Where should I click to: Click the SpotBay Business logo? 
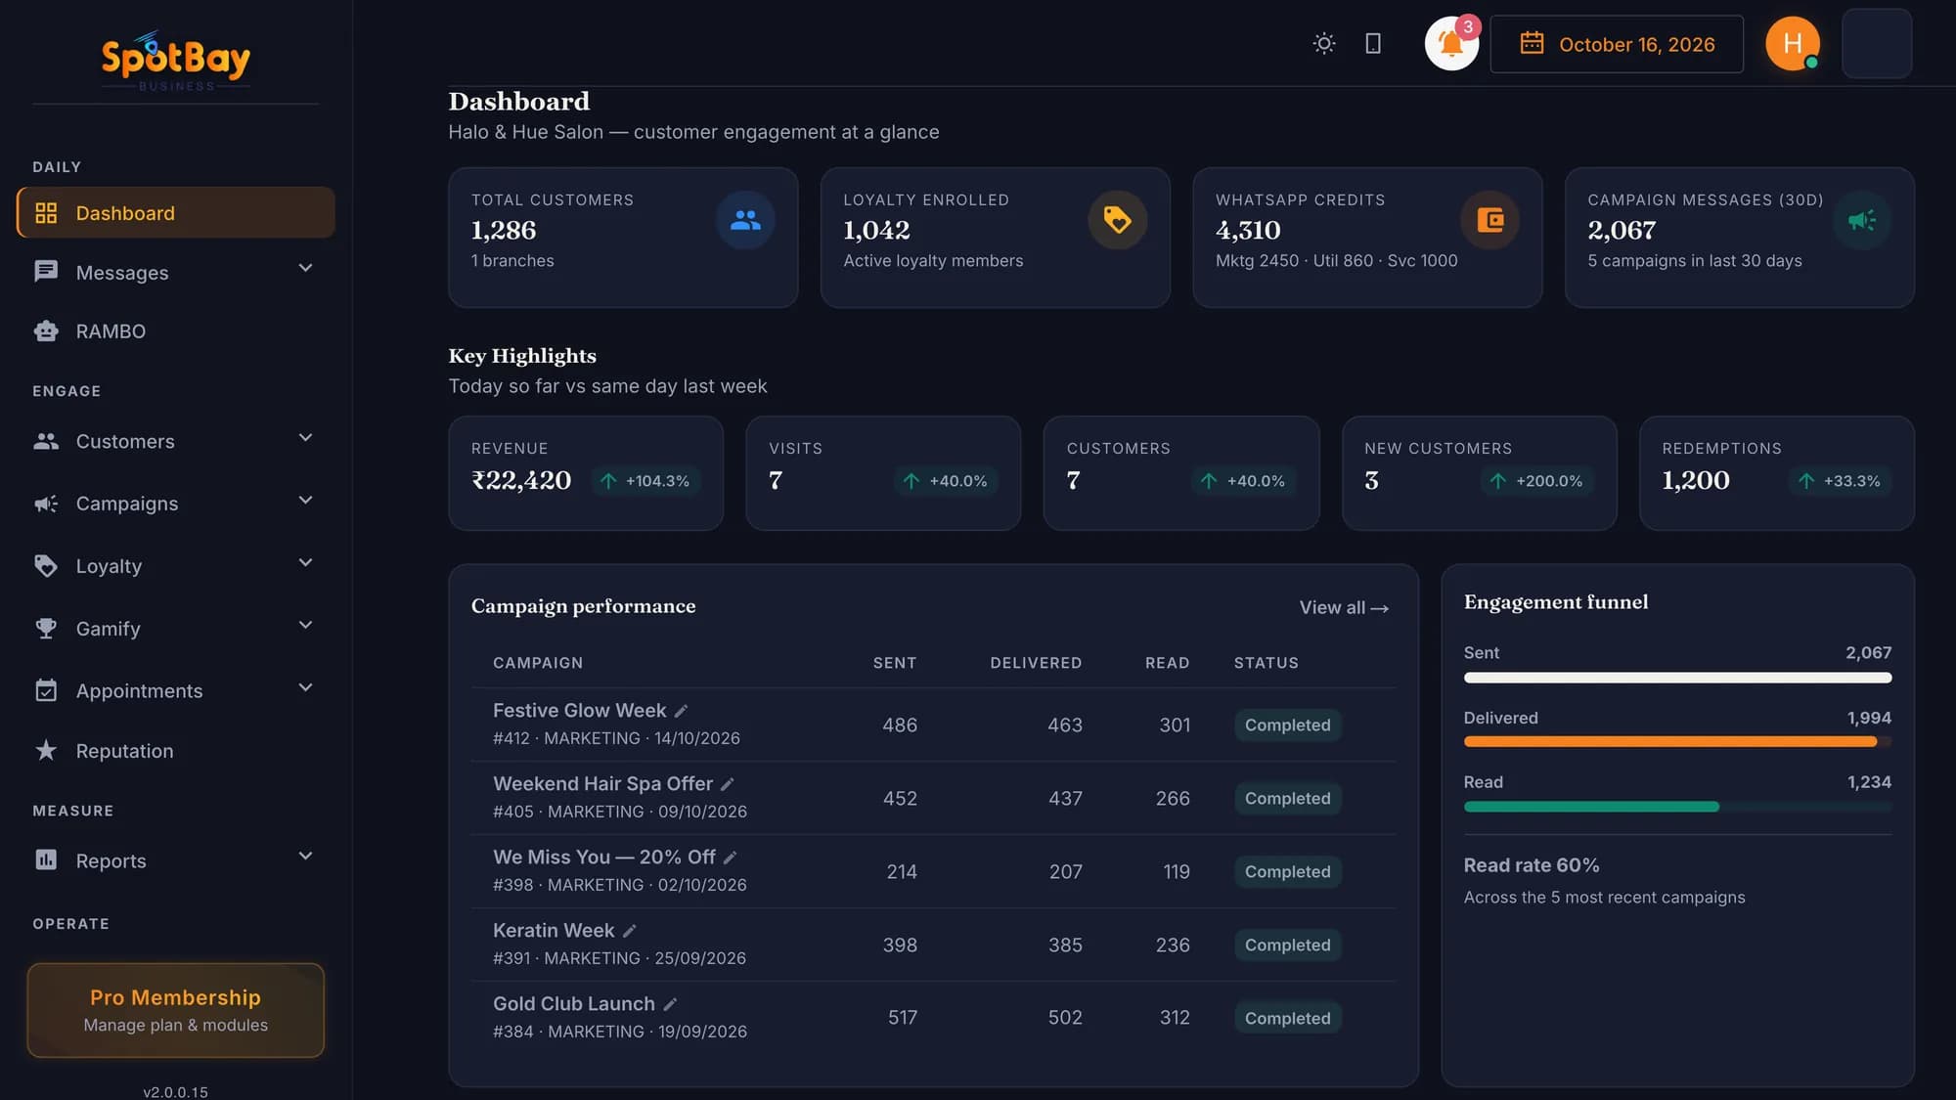(x=176, y=61)
